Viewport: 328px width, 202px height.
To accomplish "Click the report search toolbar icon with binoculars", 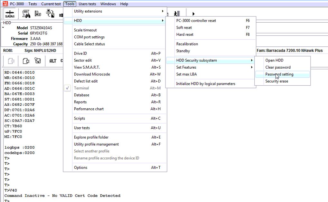I will tap(26, 14).
